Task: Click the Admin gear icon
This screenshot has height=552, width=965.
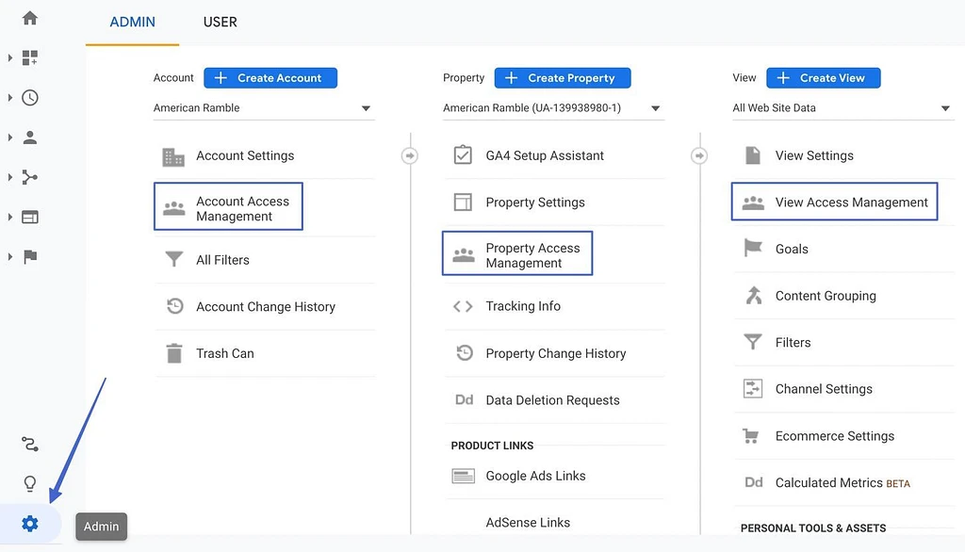Action: tap(29, 524)
